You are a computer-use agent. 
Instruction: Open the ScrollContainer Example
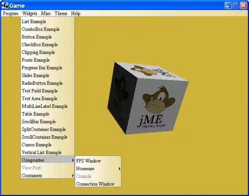pyautogui.click(x=47, y=137)
